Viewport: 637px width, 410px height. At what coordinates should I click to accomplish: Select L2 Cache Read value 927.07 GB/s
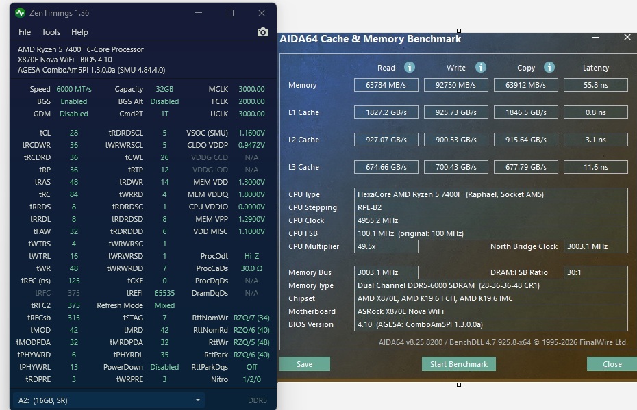point(386,140)
